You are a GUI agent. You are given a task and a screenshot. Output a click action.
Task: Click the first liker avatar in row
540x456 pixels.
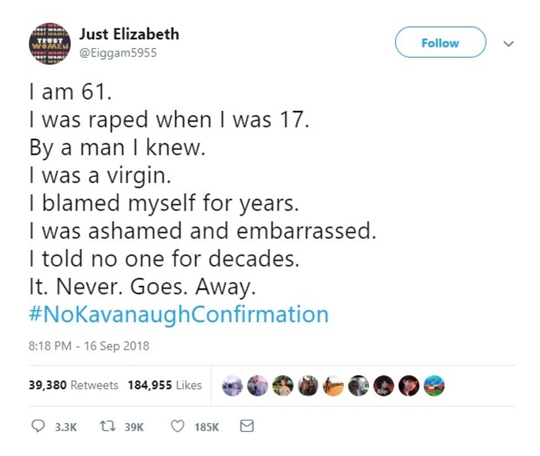click(x=233, y=386)
